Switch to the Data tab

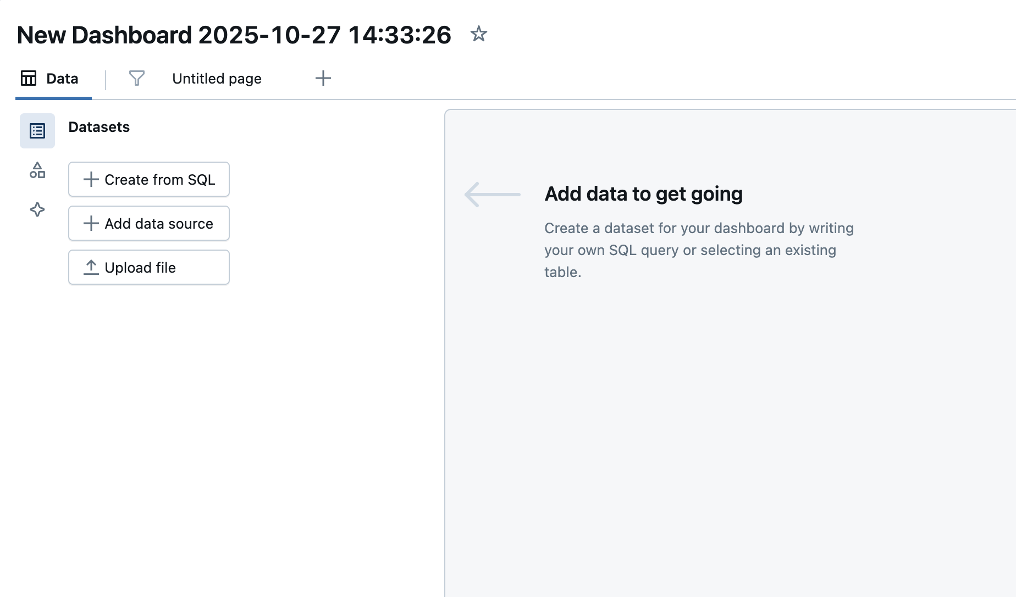coord(62,79)
